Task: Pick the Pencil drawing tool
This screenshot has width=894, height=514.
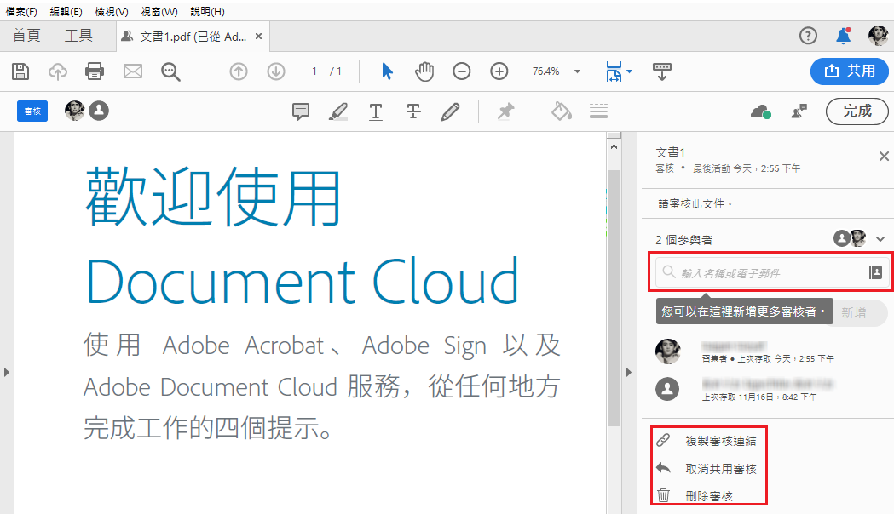Action: [x=451, y=111]
